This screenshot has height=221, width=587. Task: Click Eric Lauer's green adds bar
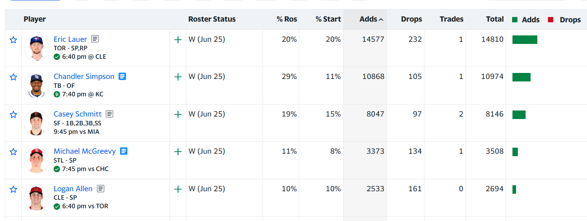525,40
